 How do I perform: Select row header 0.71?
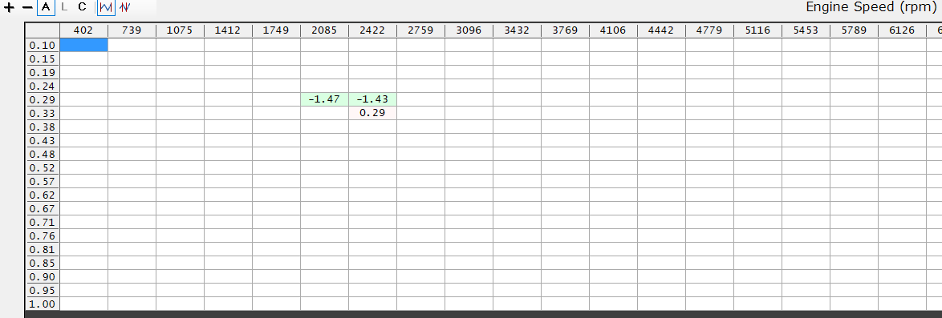coord(43,222)
